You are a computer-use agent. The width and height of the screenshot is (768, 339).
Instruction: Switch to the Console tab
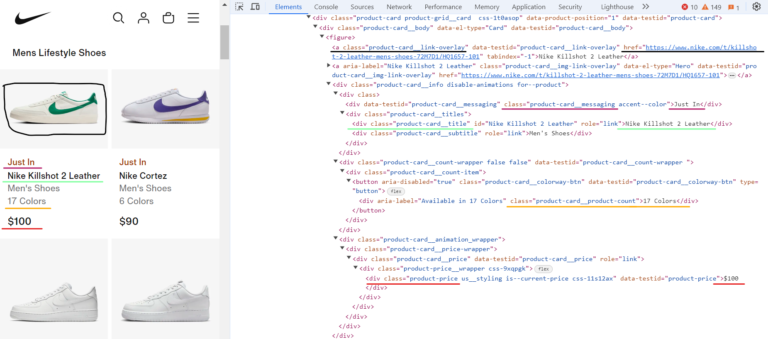[326, 7]
